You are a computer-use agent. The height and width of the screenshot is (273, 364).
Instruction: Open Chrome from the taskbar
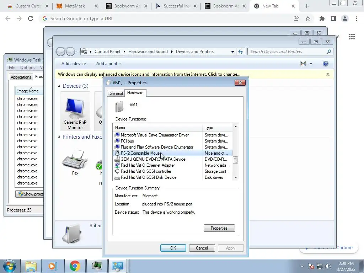click(75, 266)
